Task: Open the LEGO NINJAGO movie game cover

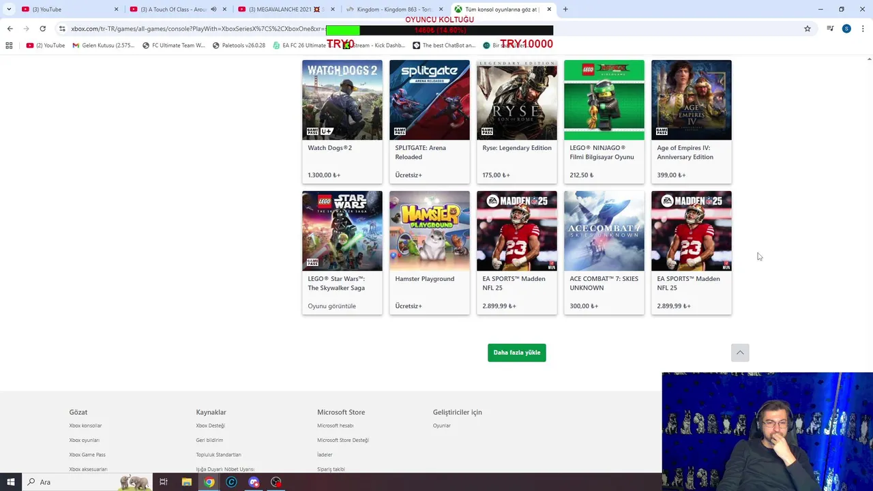Action: pos(604,100)
